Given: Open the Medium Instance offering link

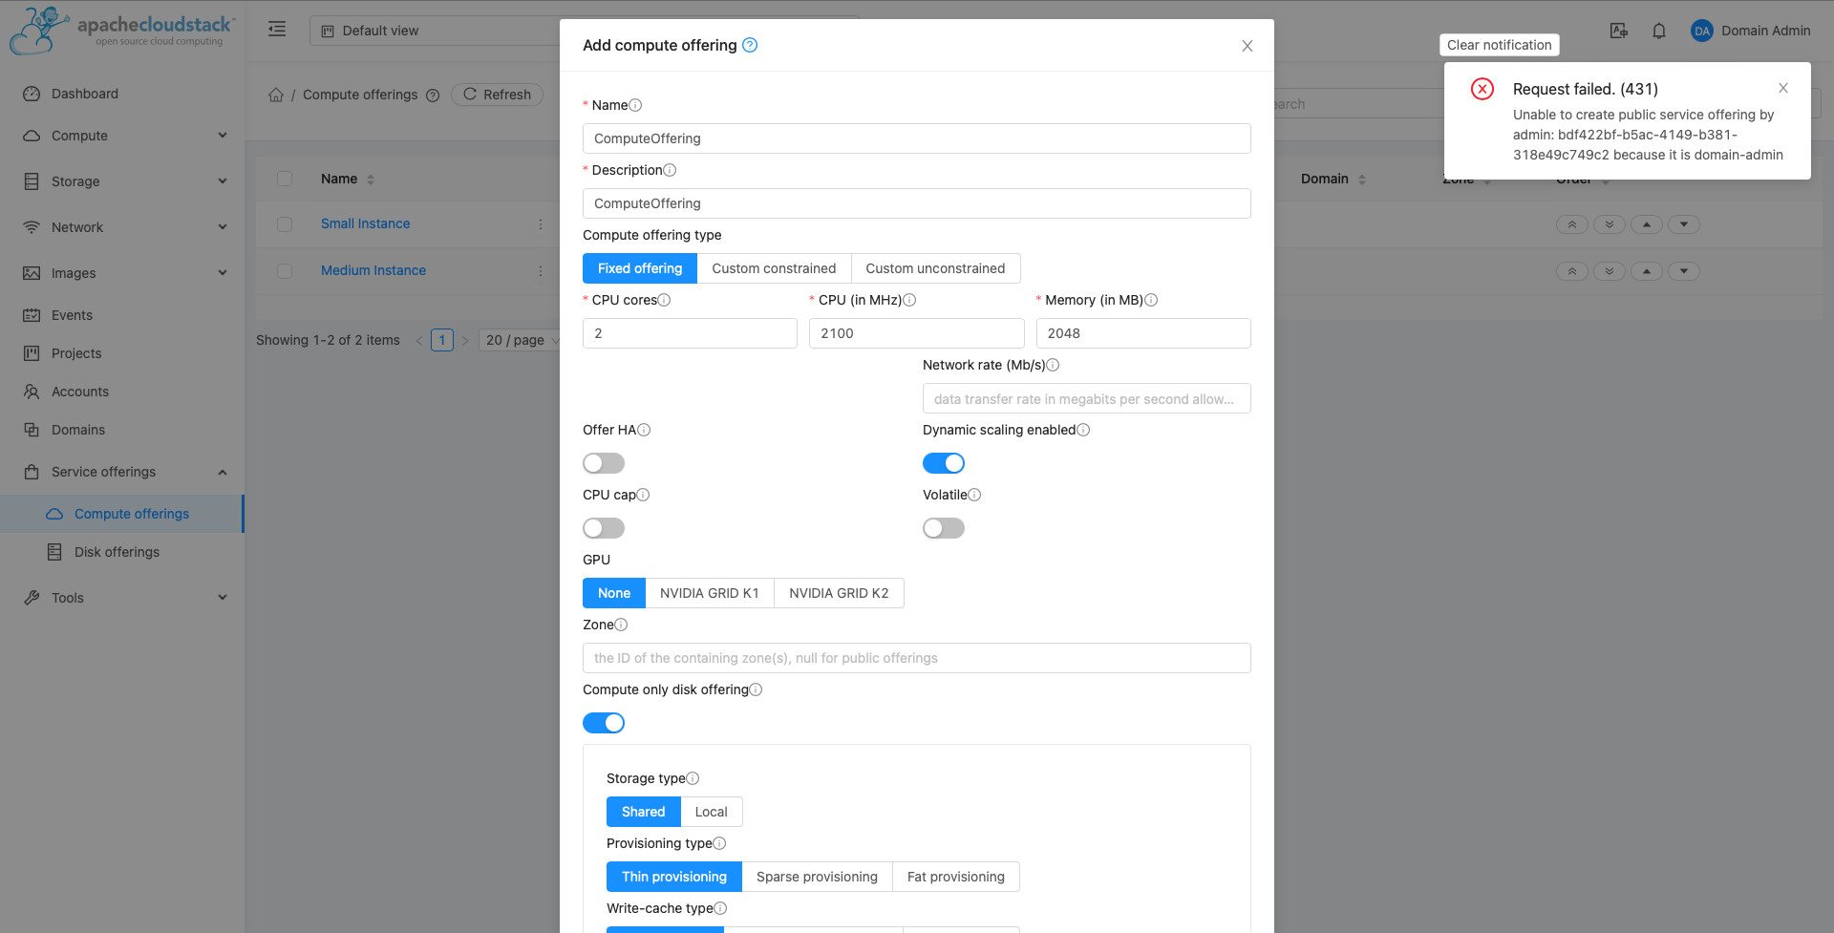Looking at the screenshot, I should point(373,269).
